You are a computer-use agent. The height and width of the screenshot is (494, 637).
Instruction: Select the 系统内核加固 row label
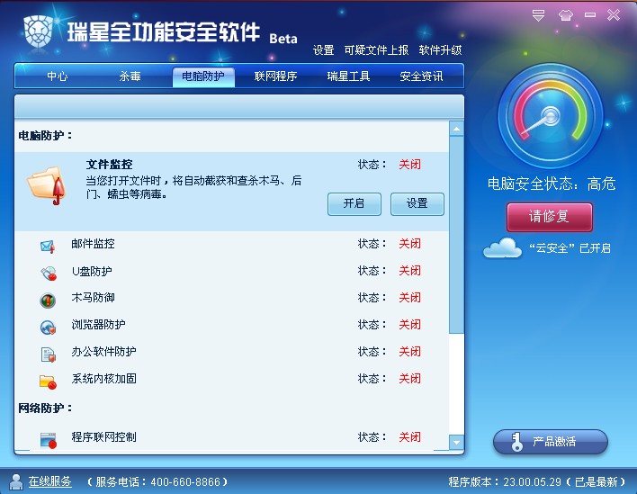[103, 379]
